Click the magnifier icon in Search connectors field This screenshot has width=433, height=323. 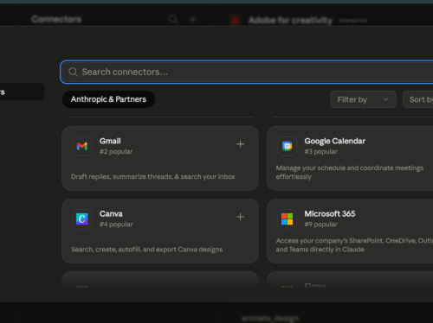(73, 72)
